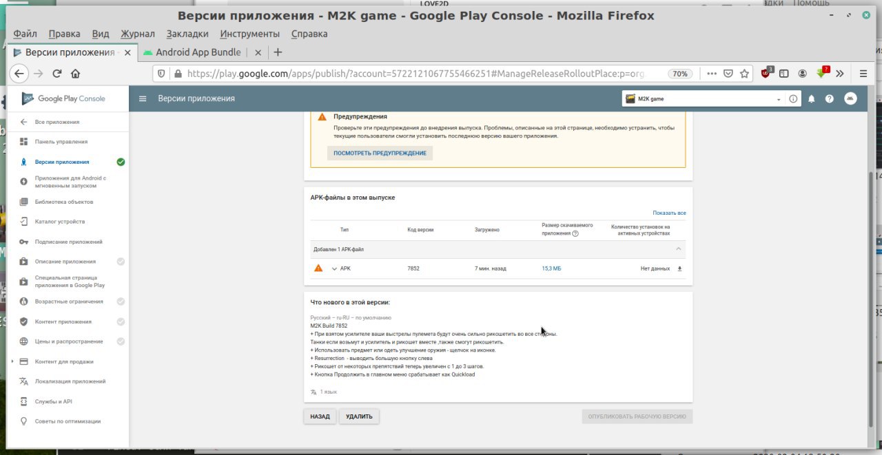Open the hamburger menu in Play Console header
882x455 pixels.
pyautogui.click(x=143, y=98)
